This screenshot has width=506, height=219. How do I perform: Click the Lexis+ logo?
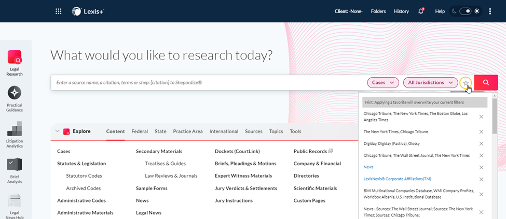point(88,11)
